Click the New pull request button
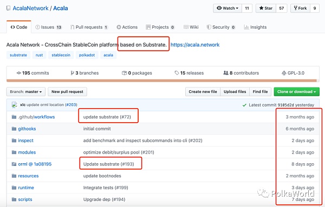The height and width of the screenshot is (207, 325). [x=67, y=91]
